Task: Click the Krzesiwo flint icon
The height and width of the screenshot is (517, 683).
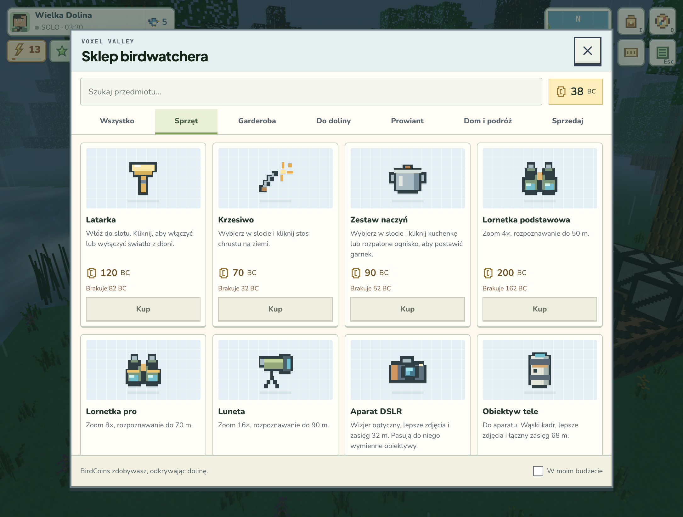Action: (x=275, y=177)
